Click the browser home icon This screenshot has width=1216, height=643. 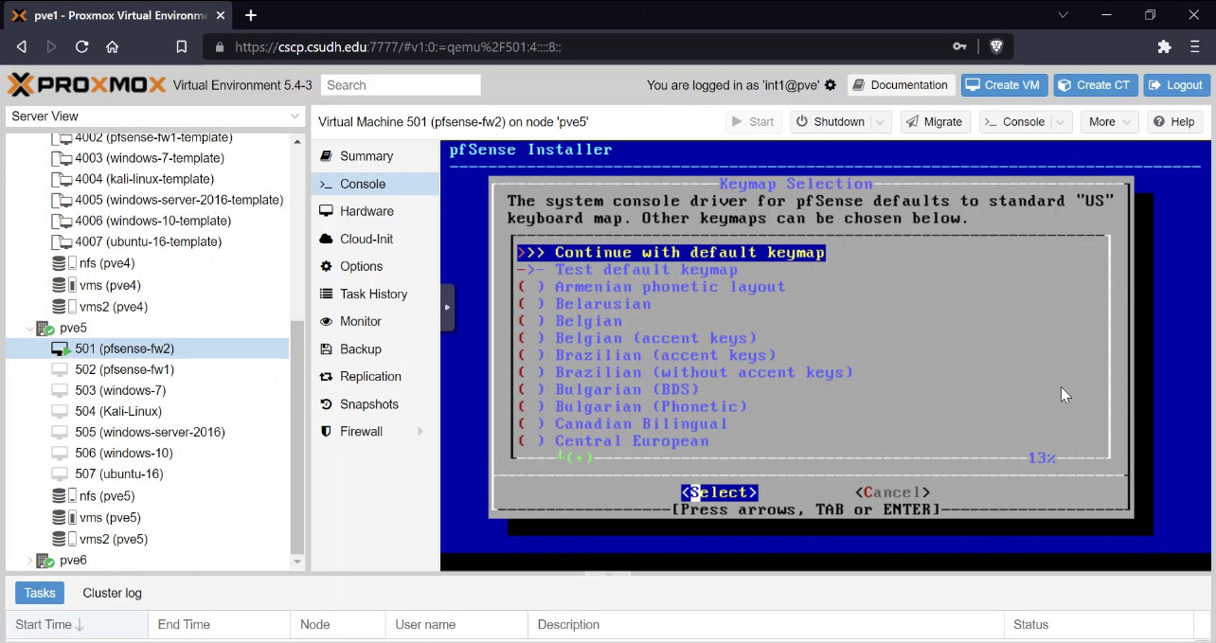[x=112, y=46]
